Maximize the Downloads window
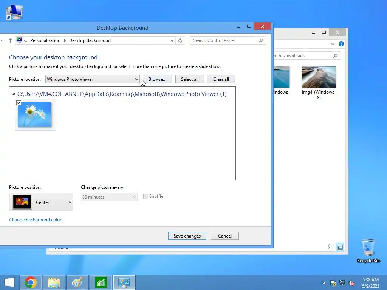 [x=324, y=32]
